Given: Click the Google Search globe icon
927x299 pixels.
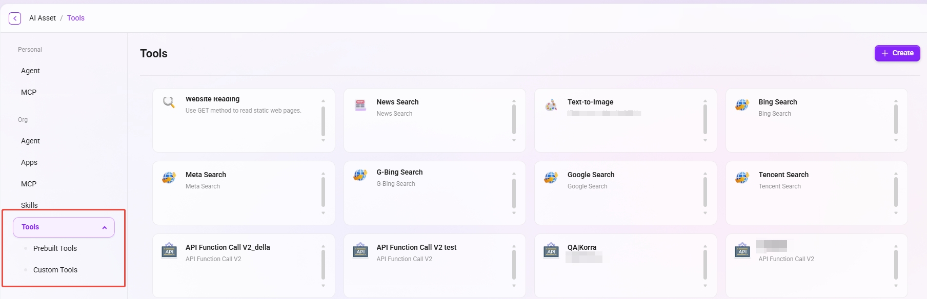Looking at the screenshot, I should pos(551,178).
